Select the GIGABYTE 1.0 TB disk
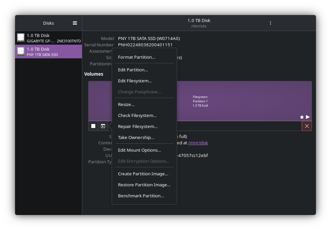This screenshot has height=230, width=331. [48, 38]
